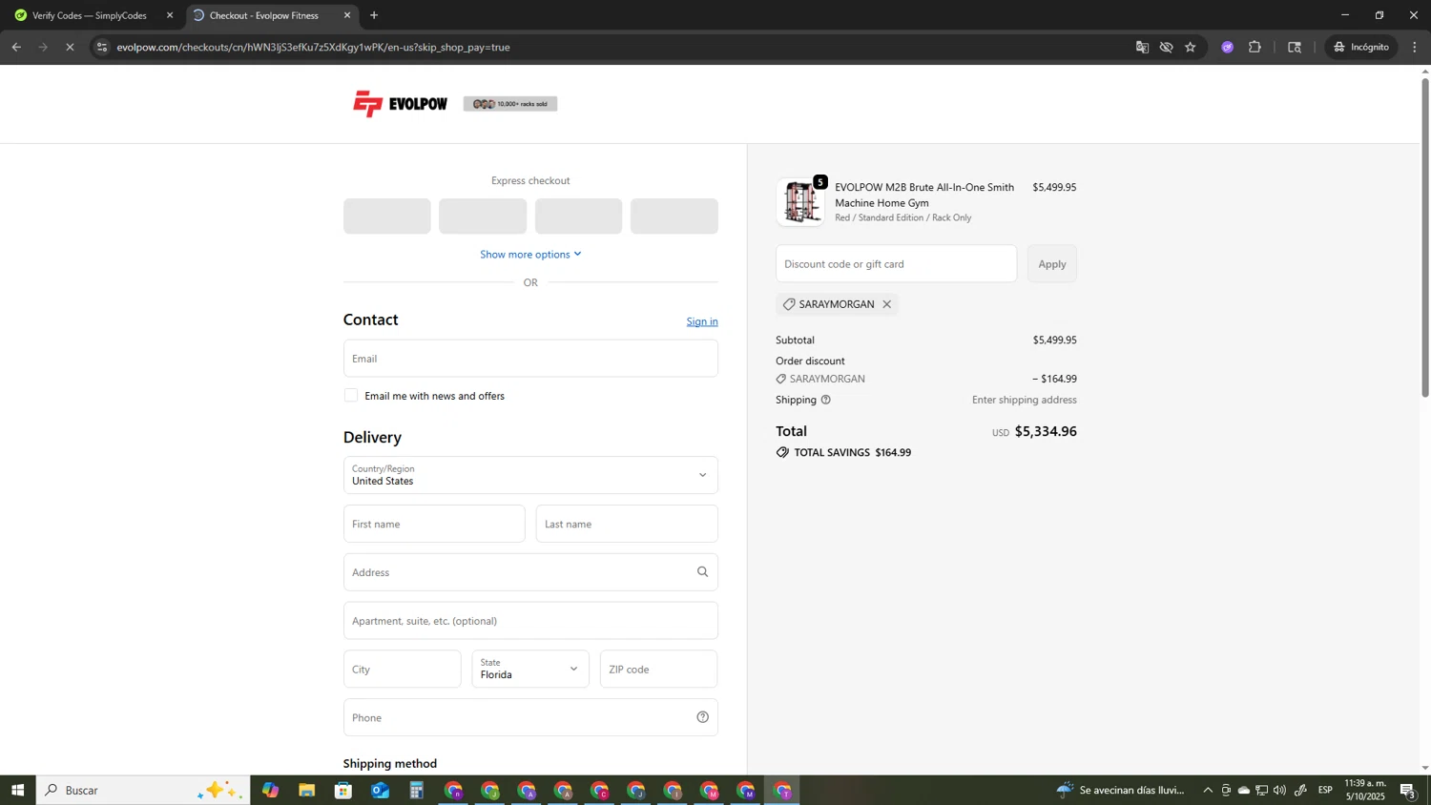Open the rainy weather widget
Screen dimensions: 1431x805
click(1121, 790)
